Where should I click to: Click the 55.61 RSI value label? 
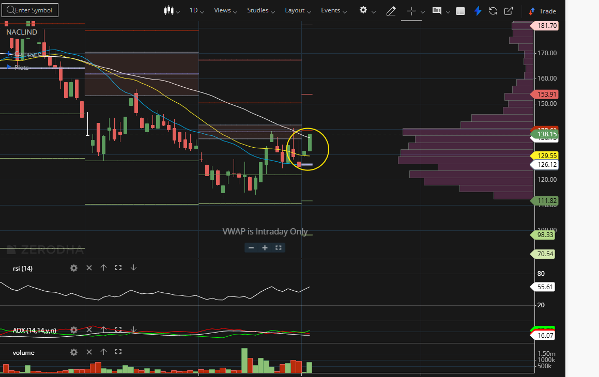click(543, 287)
